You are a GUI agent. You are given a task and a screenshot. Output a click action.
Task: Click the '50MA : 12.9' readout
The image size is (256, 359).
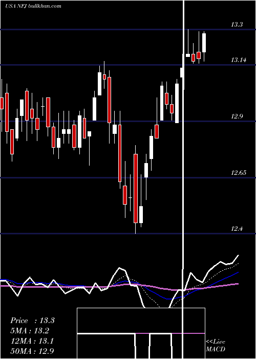[x=32, y=351]
